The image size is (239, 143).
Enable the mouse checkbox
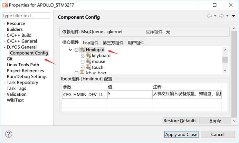pyautogui.click(x=82, y=61)
